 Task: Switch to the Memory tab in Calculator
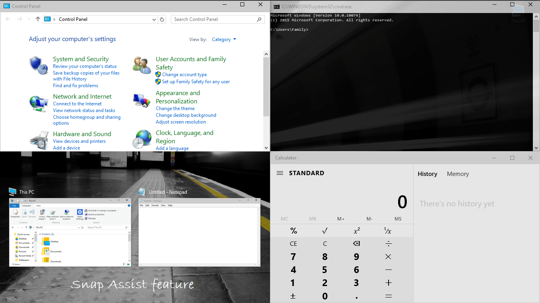[x=458, y=174]
